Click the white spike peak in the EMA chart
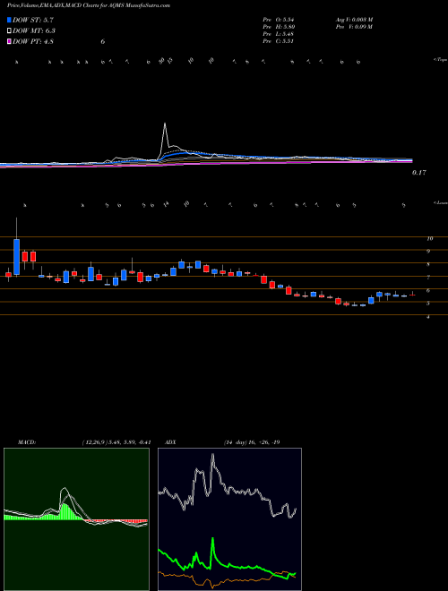This screenshot has width=448, height=591. 165,124
